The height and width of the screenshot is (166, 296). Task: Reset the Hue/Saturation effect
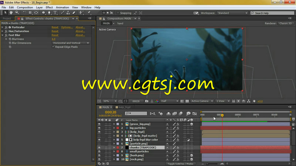pos(55,31)
